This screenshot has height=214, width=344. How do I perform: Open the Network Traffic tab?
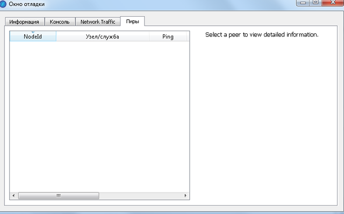(x=98, y=22)
